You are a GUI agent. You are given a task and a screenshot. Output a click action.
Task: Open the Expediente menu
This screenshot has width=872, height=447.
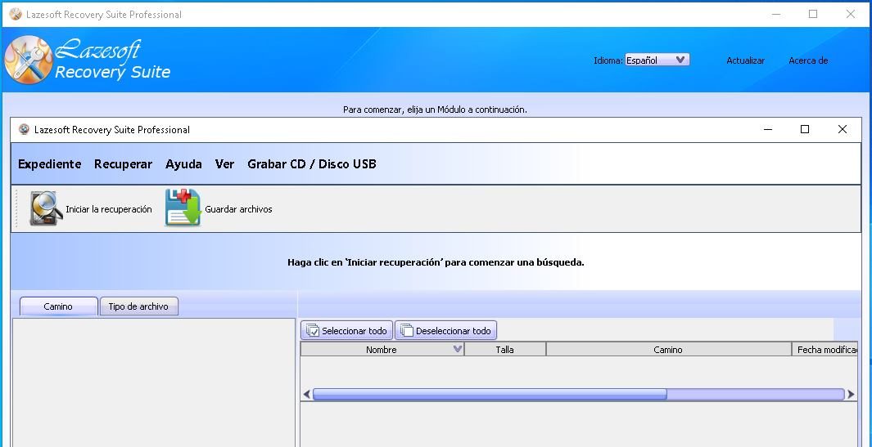click(x=49, y=163)
